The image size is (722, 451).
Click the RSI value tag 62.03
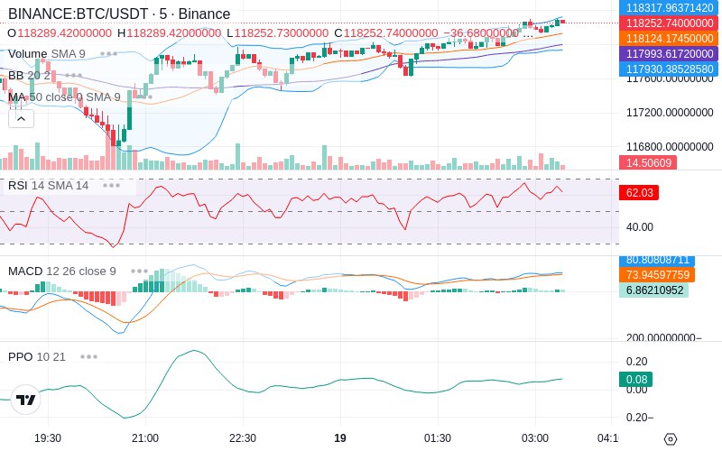click(x=639, y=192)
